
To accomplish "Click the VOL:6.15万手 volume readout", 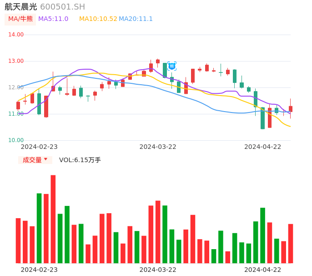I will (x=80, y=160).
